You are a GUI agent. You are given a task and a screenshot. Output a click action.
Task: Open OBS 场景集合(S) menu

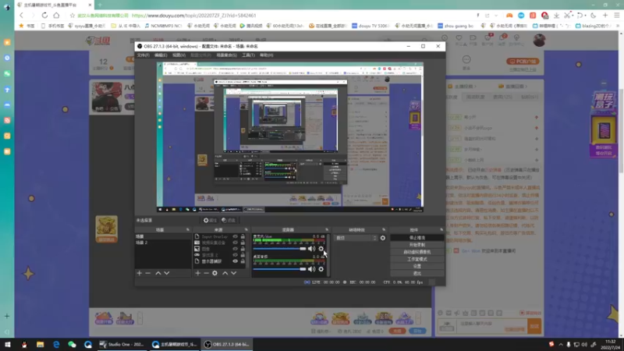pos(226,55)
